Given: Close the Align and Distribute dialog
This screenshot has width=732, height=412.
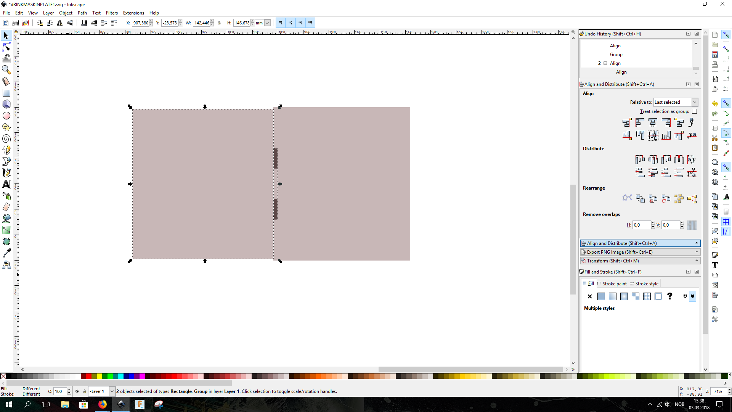Looking at the screenshot, I should (x=697, y=84).
